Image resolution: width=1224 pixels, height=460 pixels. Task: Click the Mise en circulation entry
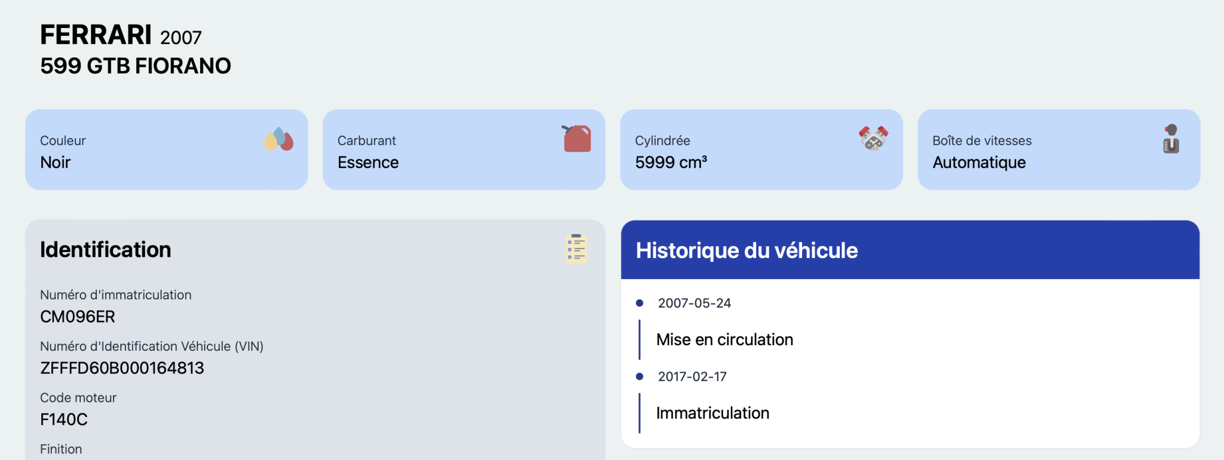pos(724,339)
